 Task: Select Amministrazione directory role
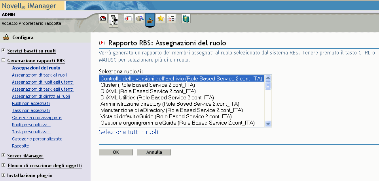point(182,104)
